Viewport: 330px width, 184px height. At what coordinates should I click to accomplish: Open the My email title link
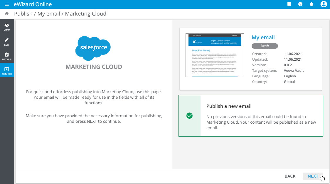[263, 37]
